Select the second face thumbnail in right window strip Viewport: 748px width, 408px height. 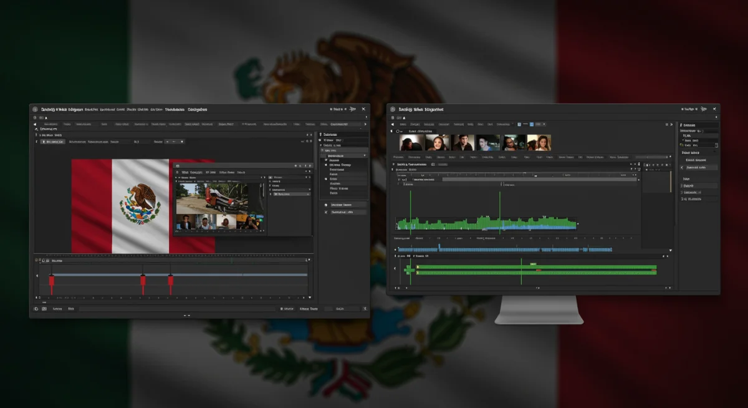pos(437,143)
